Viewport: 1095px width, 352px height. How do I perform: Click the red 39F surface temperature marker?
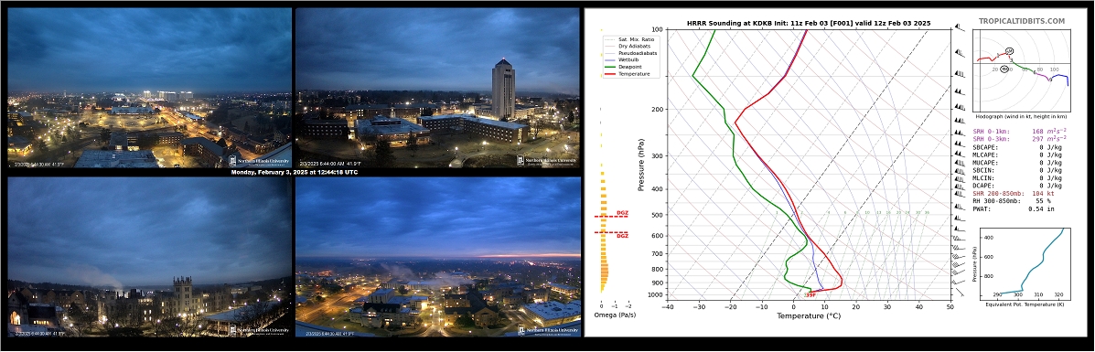(811, 295)
